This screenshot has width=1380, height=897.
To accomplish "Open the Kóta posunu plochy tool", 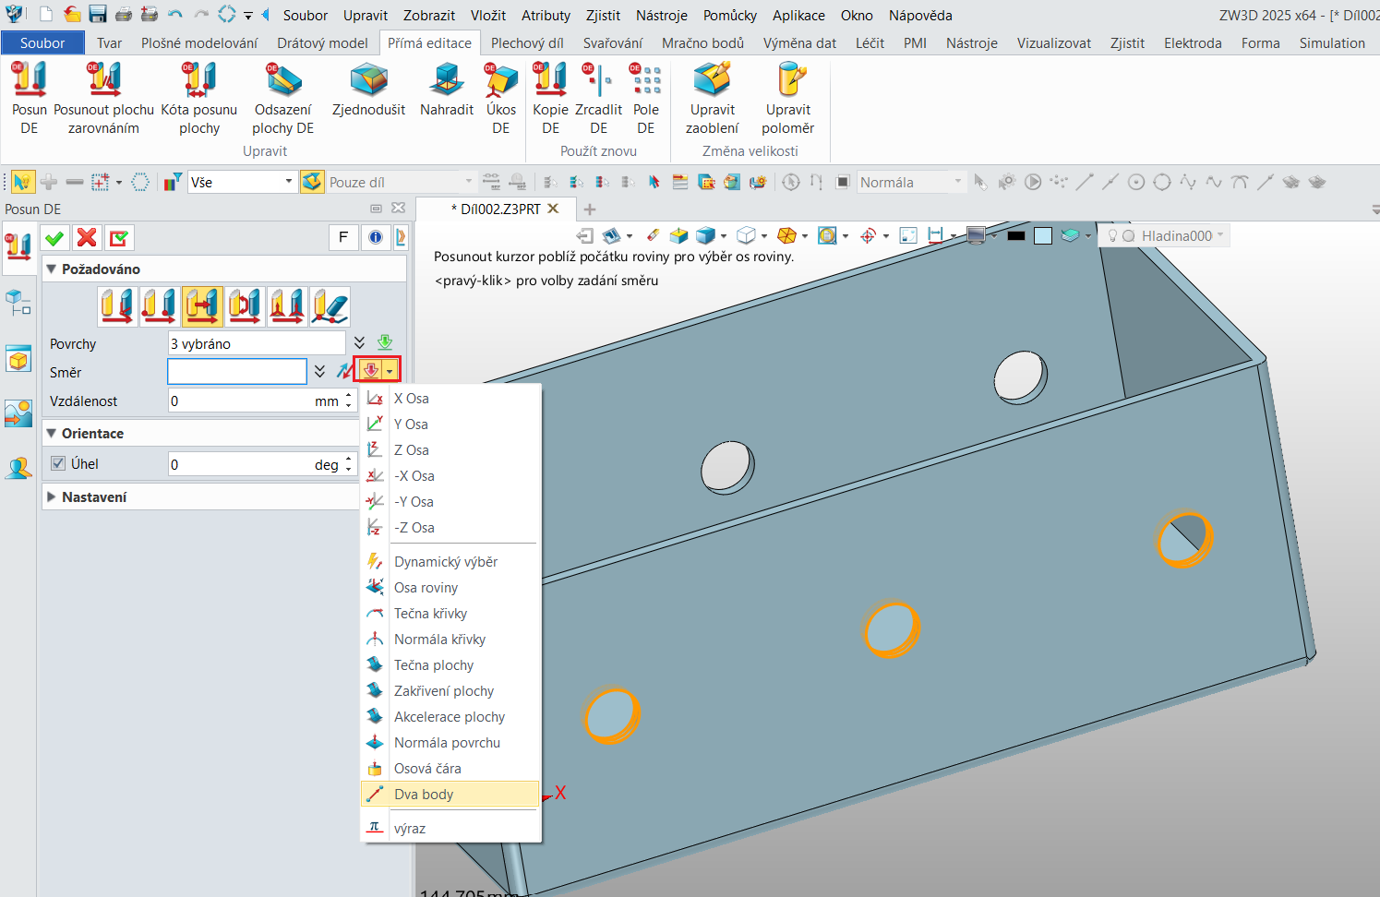I will [199, 98].
